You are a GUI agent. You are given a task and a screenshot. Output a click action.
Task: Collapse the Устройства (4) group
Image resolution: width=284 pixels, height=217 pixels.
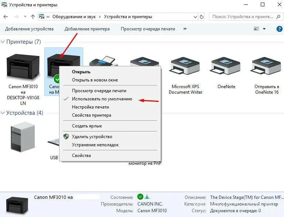[x=3, y=113]
